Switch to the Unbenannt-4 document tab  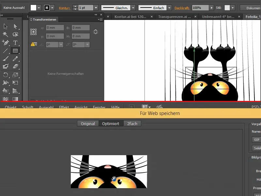pyautogui.click(x=218, y=17)
